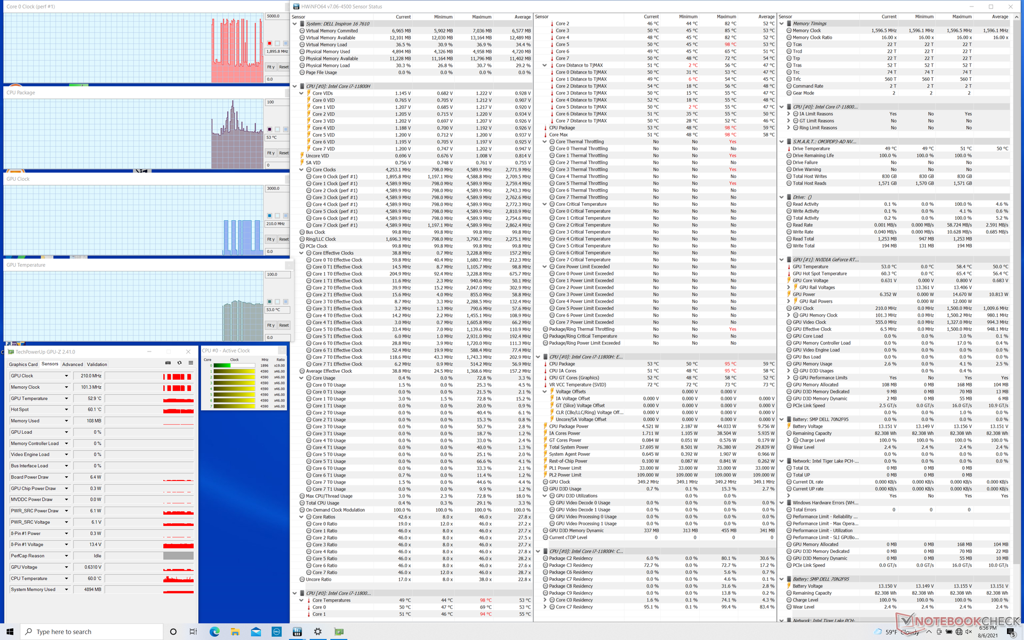This screenshot has width=1024, height=640.
Task: Click Fit y in CPU Package graph
Action: (x=271, y=153)
